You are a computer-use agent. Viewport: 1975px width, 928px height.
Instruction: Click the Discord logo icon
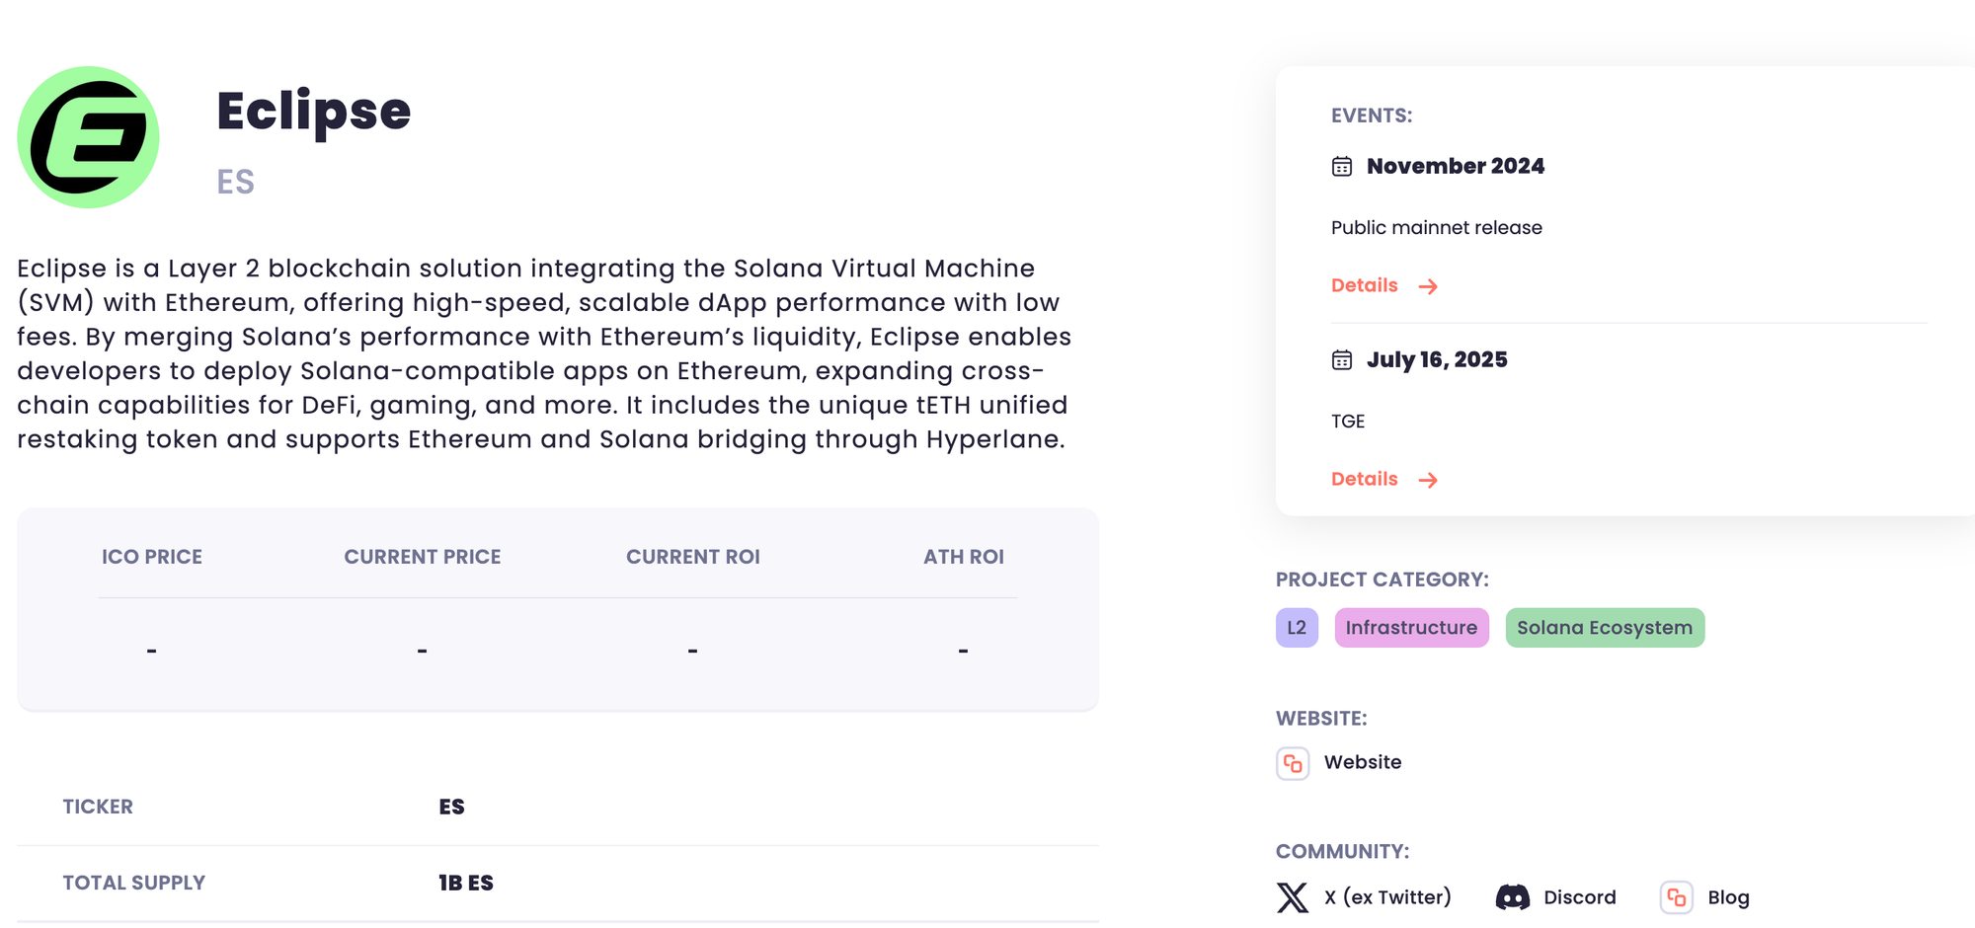[x=1513, y=897]
